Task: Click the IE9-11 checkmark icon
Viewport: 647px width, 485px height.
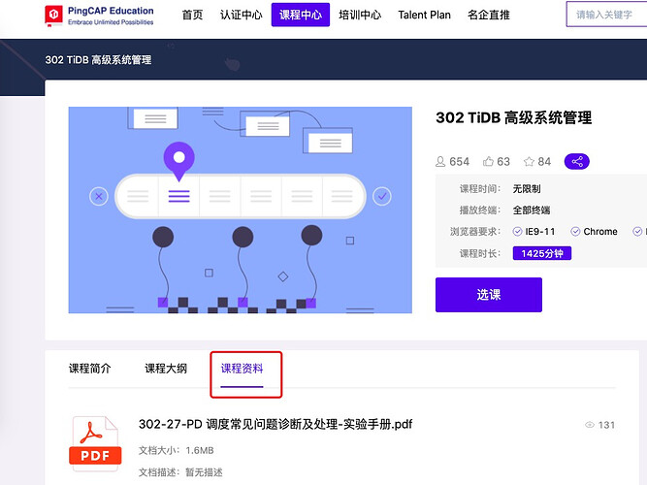Action: click(517, 232)
